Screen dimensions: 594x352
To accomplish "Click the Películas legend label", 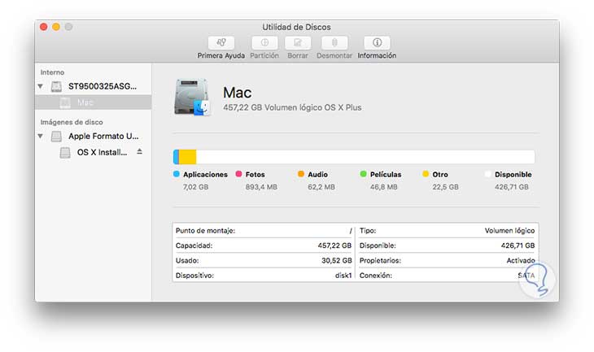I will [386, 175].
